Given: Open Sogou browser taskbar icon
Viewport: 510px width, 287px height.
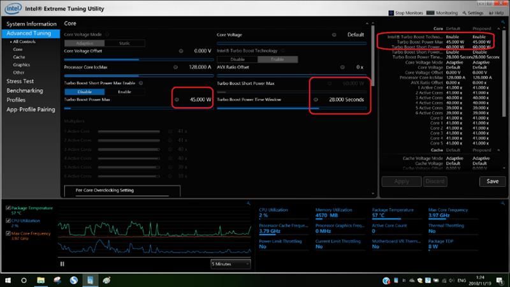Looking at the screenshot, I should point(74,280).
